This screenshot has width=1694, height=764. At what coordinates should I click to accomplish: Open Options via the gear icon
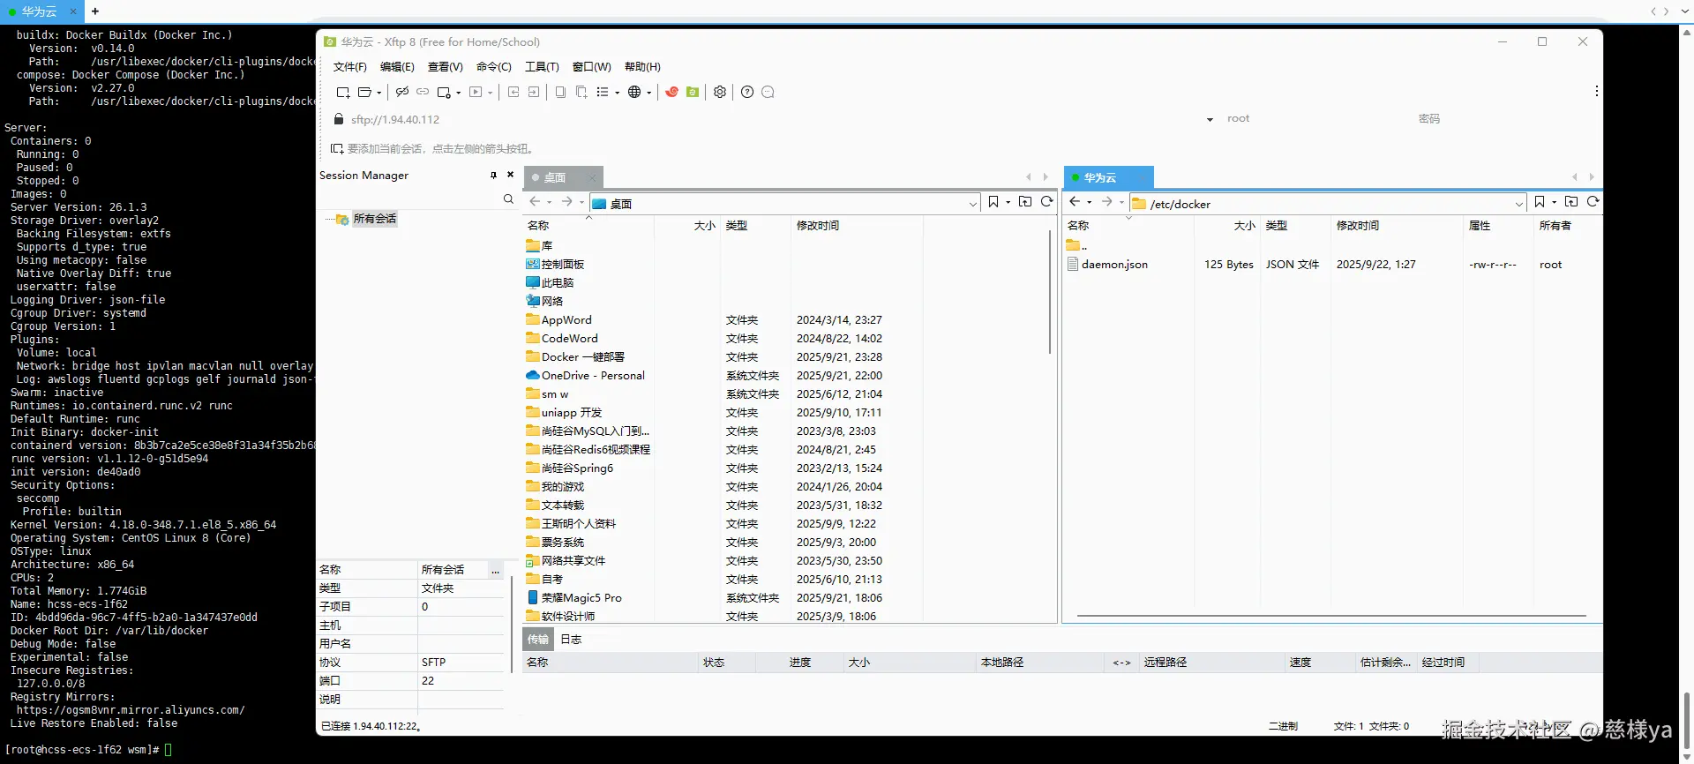pyautogui.click(x=720, y=92)
